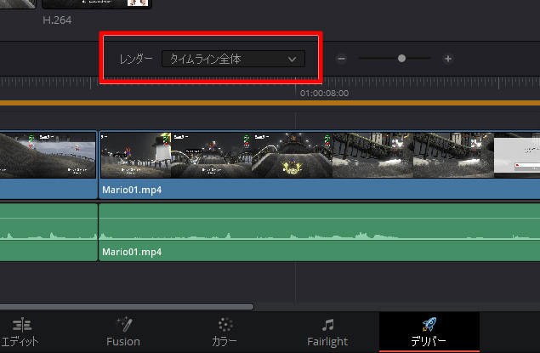Open the レンダー timeline range dropdown
Screen dimensions: 540x353
[233, 59]
